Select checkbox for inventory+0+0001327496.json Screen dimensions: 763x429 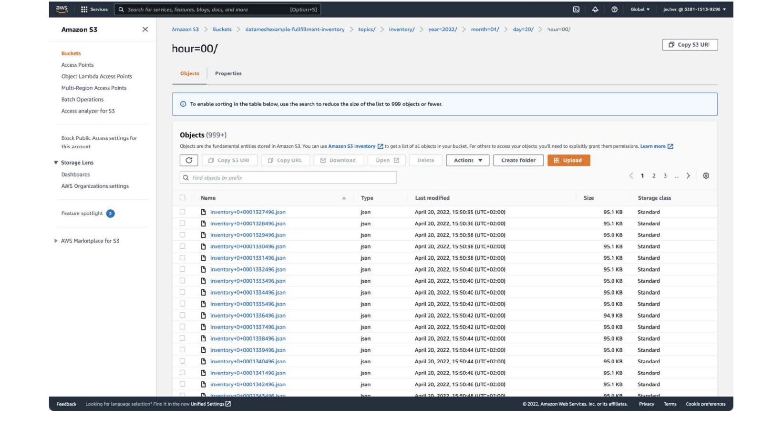(182, 212)
